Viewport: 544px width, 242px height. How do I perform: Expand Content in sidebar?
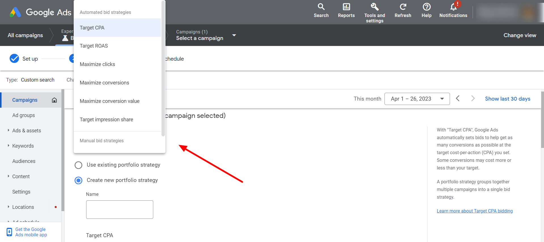point(8,176)
